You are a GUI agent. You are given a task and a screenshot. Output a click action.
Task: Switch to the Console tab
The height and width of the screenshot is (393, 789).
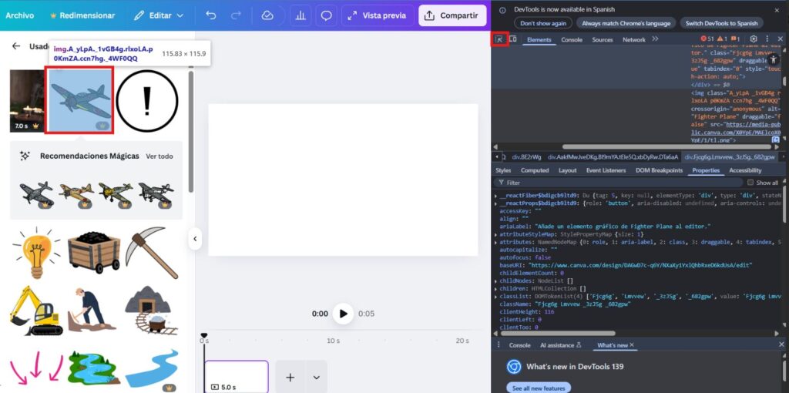click(572, 39)
